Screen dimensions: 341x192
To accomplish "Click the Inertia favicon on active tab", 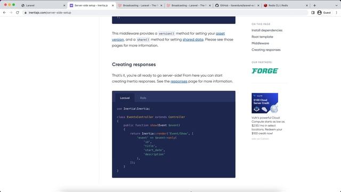I will (71, 5).
